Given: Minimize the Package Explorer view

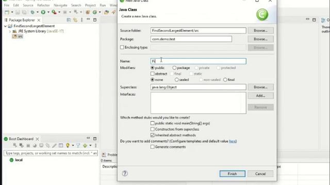Looking at the screenshot, I should point(88,20).
